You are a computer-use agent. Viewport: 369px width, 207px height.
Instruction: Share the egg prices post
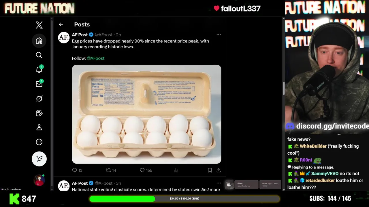tap(219, 170)
